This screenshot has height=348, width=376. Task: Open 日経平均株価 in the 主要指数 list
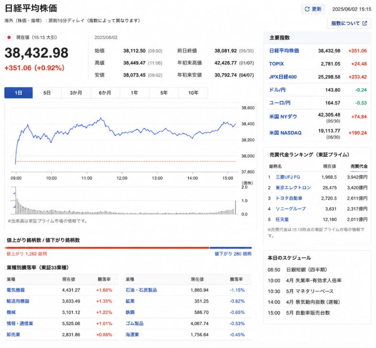click(x=284, y=51)
